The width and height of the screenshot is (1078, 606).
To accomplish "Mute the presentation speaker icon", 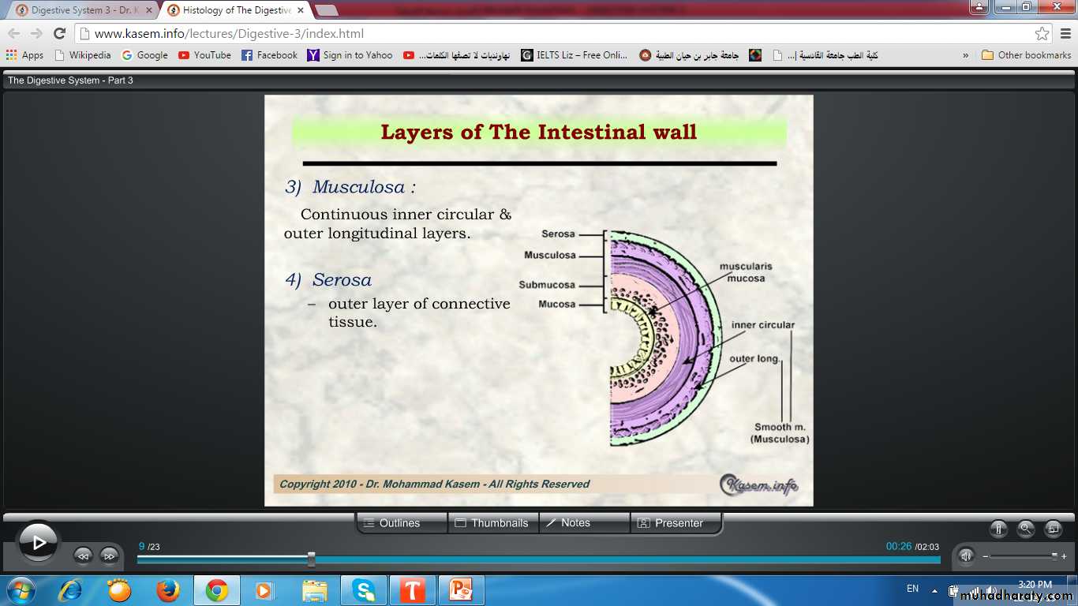I will click(x=966, y=555).
